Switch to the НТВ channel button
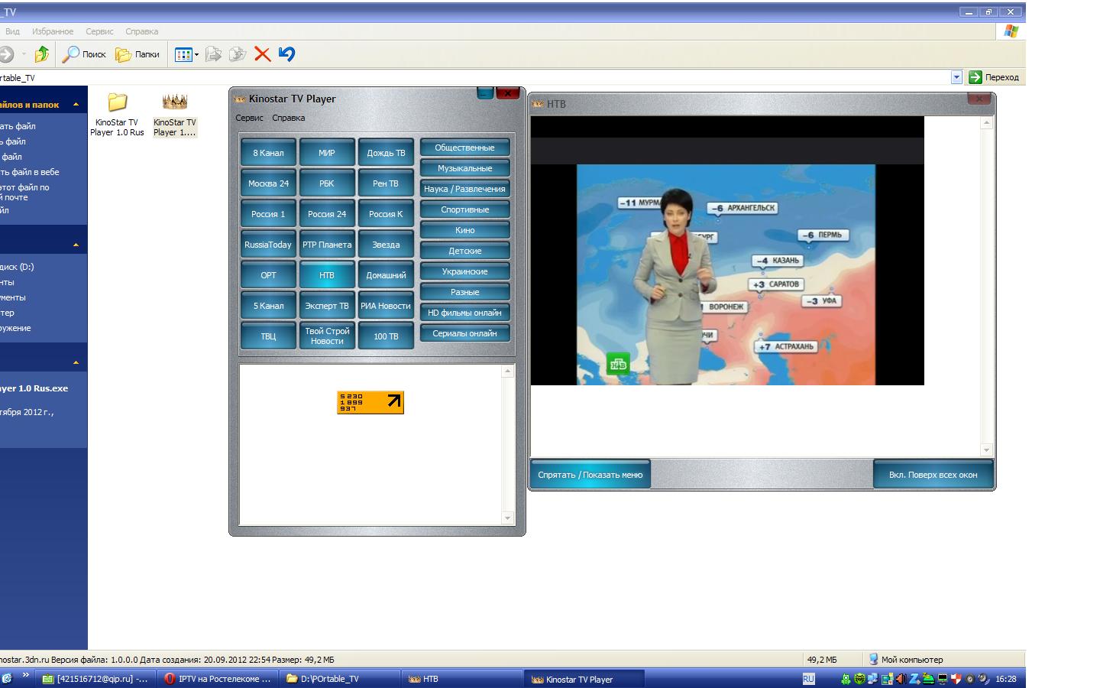This screenshot has width=1100, height=688. (x=327, y=275)
